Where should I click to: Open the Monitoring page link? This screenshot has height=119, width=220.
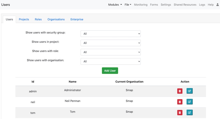(141, 5)
